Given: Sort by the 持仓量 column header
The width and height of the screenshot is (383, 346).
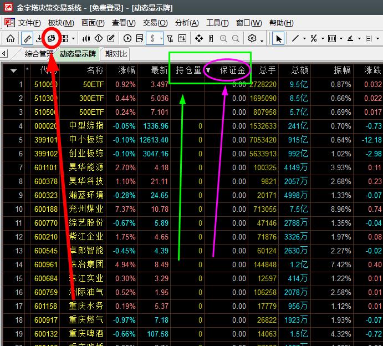Looking at the screenshot, I should click(x=188, y=70).
